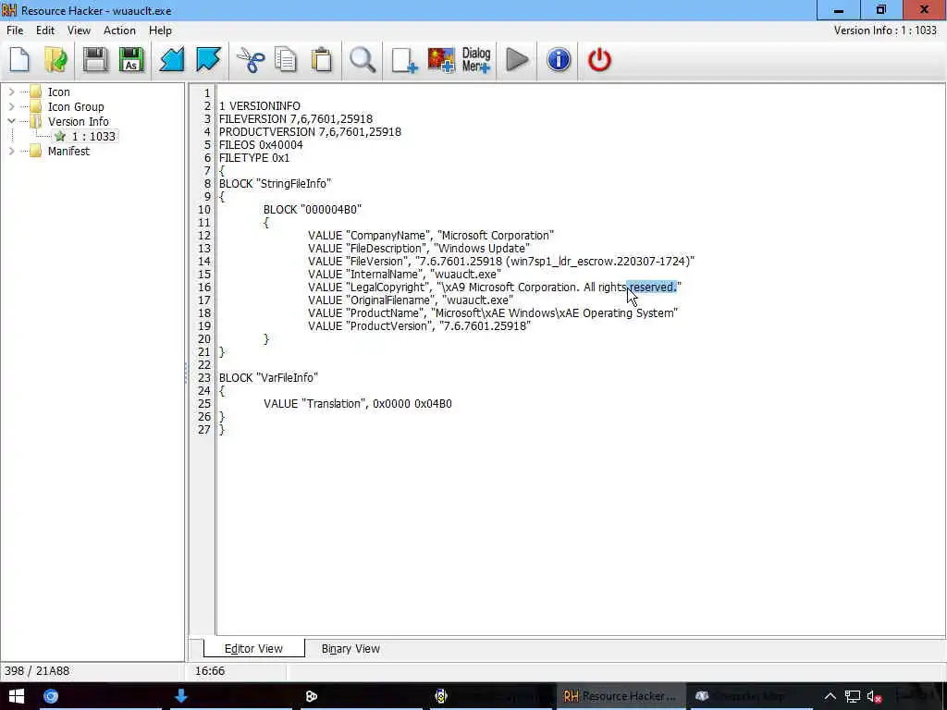This screenshot has width=947, height=710.
Task: Open the Dialog Menu editor button
Action: point(476,60)
